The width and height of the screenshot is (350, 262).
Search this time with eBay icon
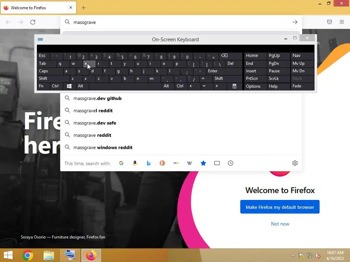tap(176, 163)
